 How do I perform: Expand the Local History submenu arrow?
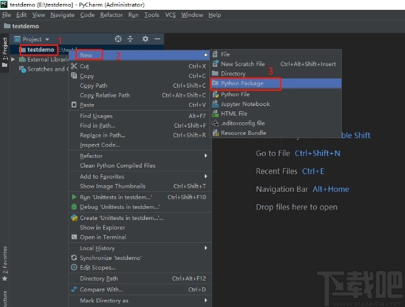(206, 248)
